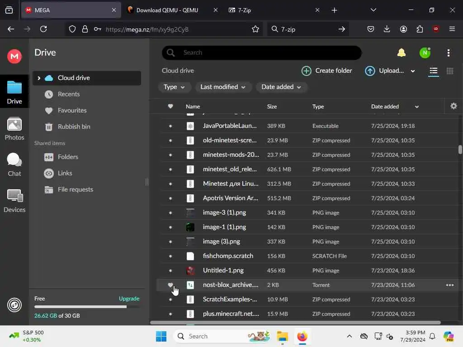Open the notifications bell

402,53
